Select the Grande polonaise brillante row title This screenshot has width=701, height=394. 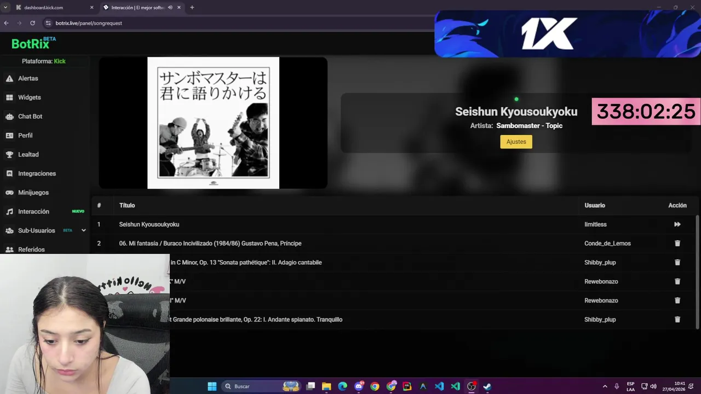[x=256, y=320]
